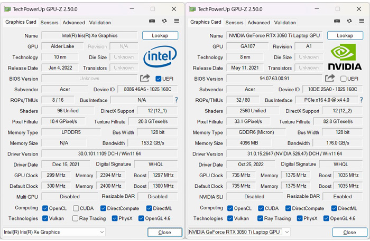370x241 pixels.
Task: Toggle Ray Tracing checkbox in NVIDIA window
Action: coord(260,218)
